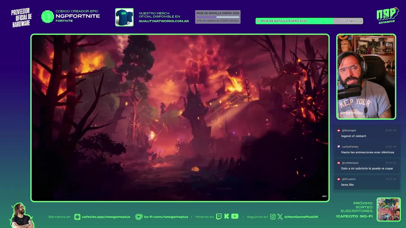Click the Bancanos en label
The height and width of the screenshot is (228, 406).
coord(60,217)
